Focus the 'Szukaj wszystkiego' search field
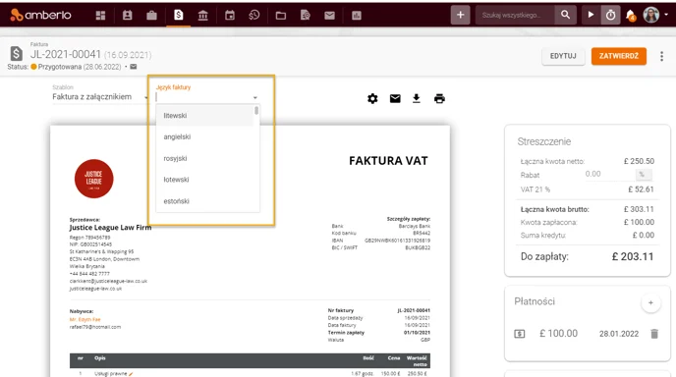Viewport: 676px width, 377px height. click(515, 15)
